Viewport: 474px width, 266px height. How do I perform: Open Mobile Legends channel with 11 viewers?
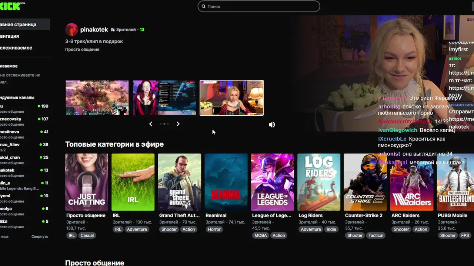(x=24, y=185)
